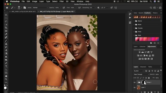
Task: Expand the Basics gradient folder
Action: click(134, 21)
